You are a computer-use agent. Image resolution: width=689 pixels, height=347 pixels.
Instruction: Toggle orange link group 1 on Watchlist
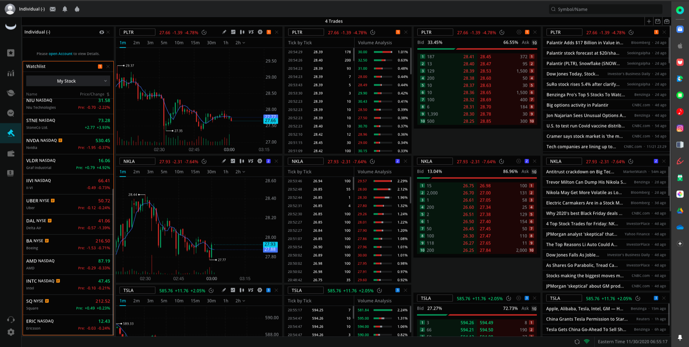[x=100, y=66]
